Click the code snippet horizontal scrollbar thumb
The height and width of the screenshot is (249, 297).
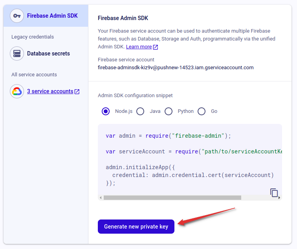[x=172, y=198]
